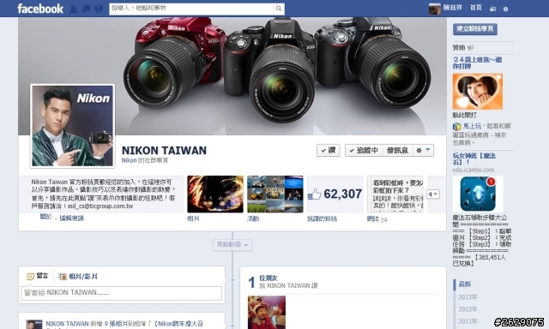
Task: Click the 1 位朋友 friends link
Action: (268, 278)
